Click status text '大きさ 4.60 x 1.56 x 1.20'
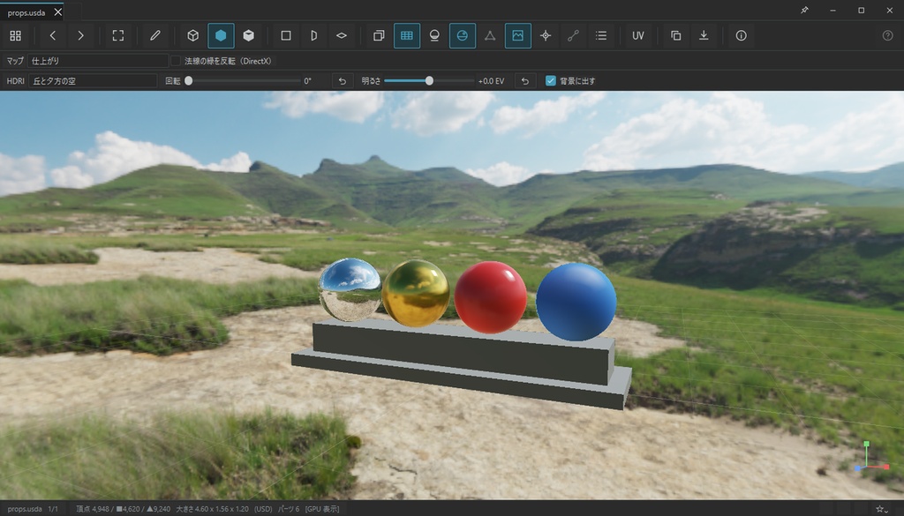This screenshot has height=516, width=904. point(212,509)
